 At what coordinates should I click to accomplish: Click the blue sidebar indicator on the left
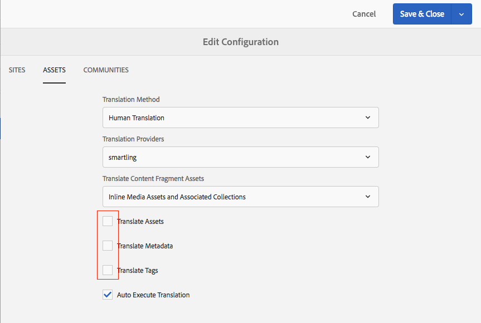1,129
